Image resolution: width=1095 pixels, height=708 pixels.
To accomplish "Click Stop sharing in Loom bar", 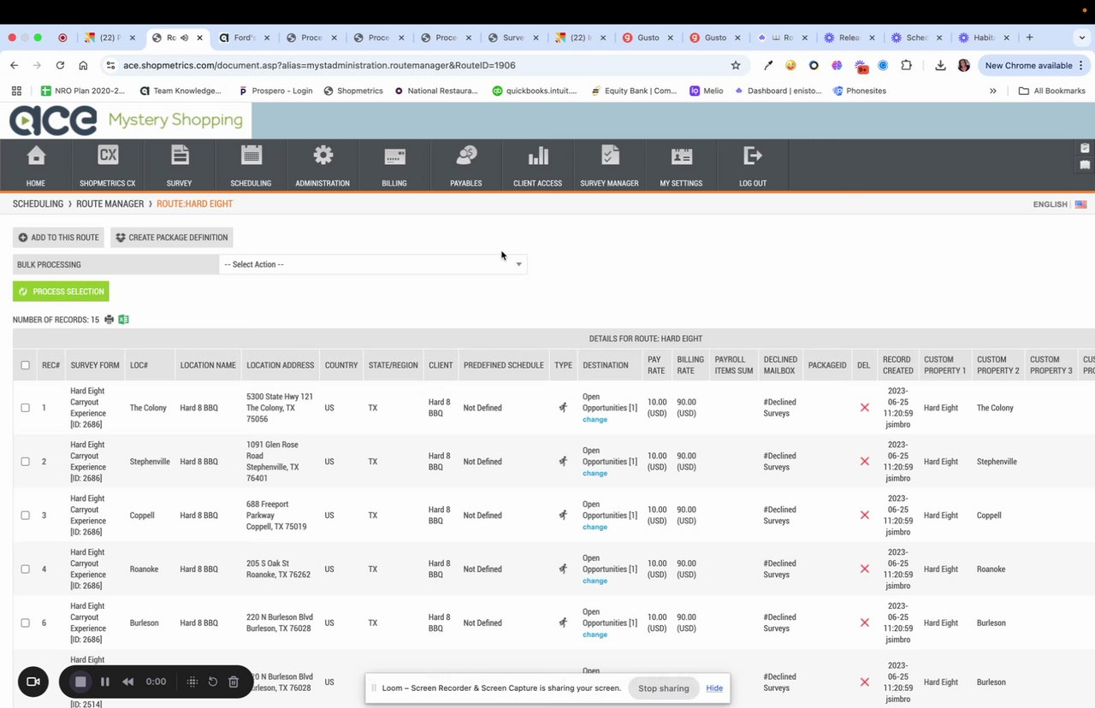I will tap(663, 688).
